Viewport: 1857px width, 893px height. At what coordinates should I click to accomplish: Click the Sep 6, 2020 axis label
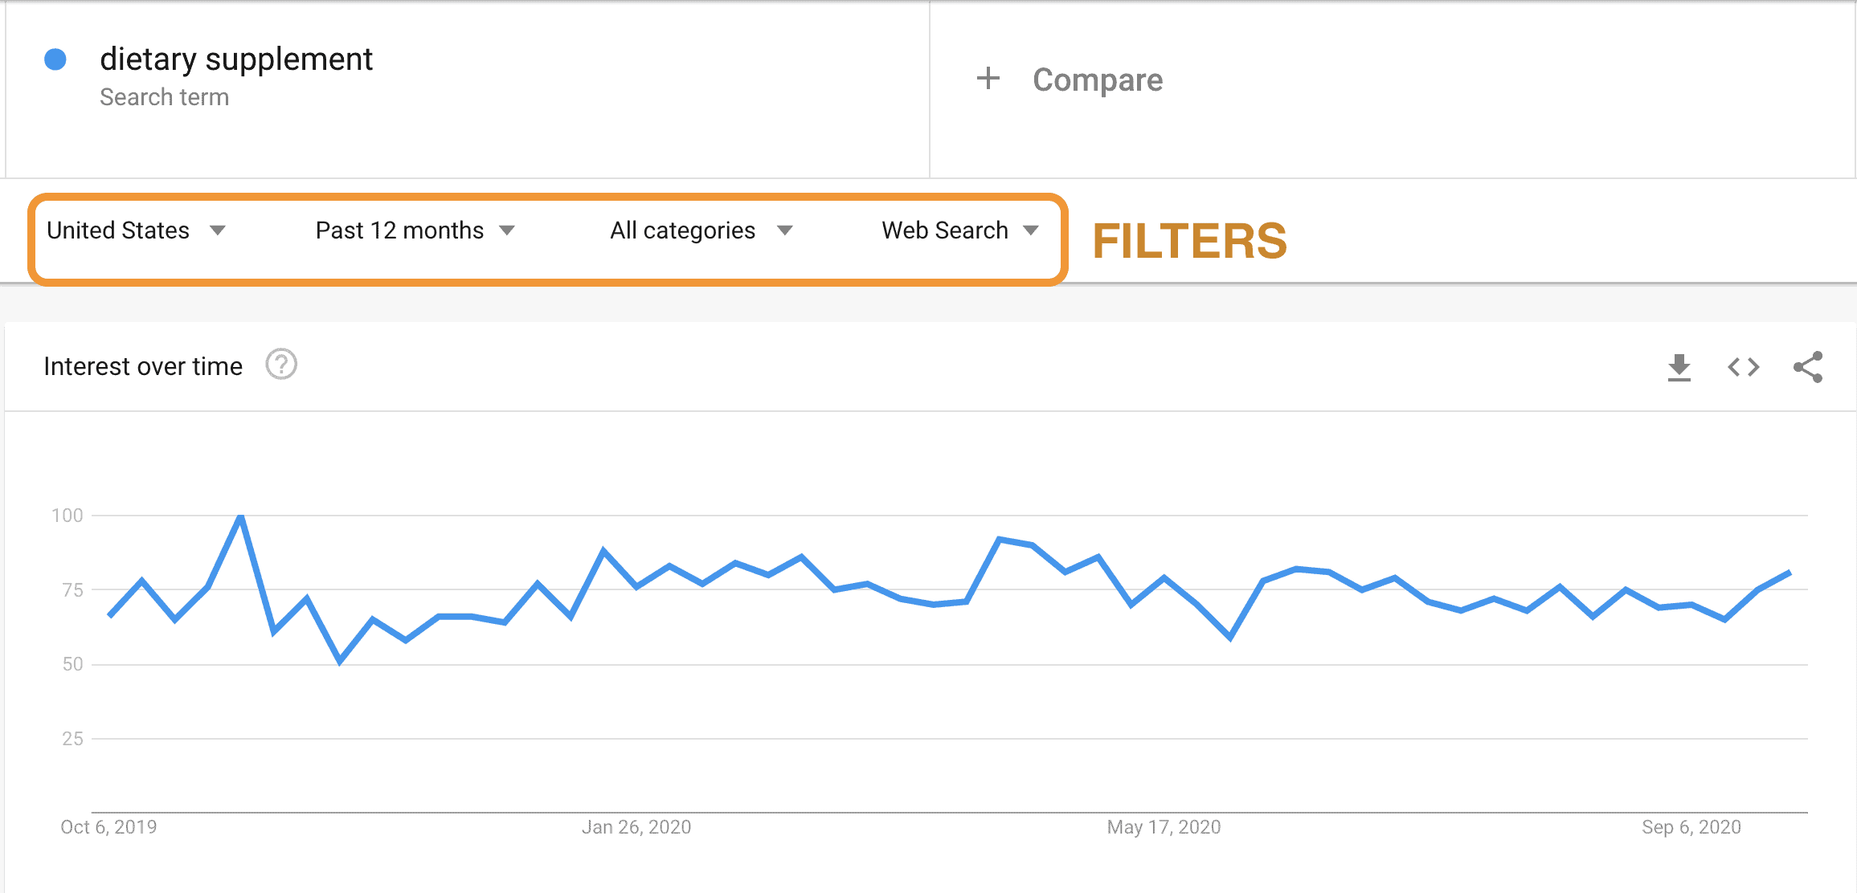tap(1691, 827)
